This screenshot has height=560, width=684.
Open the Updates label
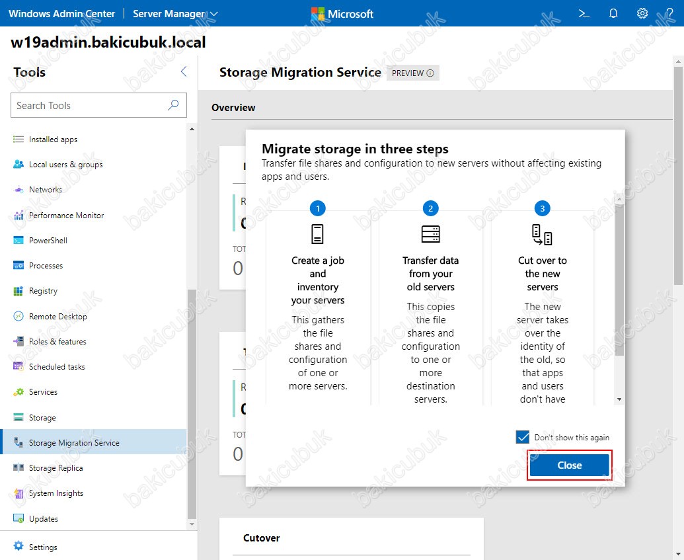point(44,518)
